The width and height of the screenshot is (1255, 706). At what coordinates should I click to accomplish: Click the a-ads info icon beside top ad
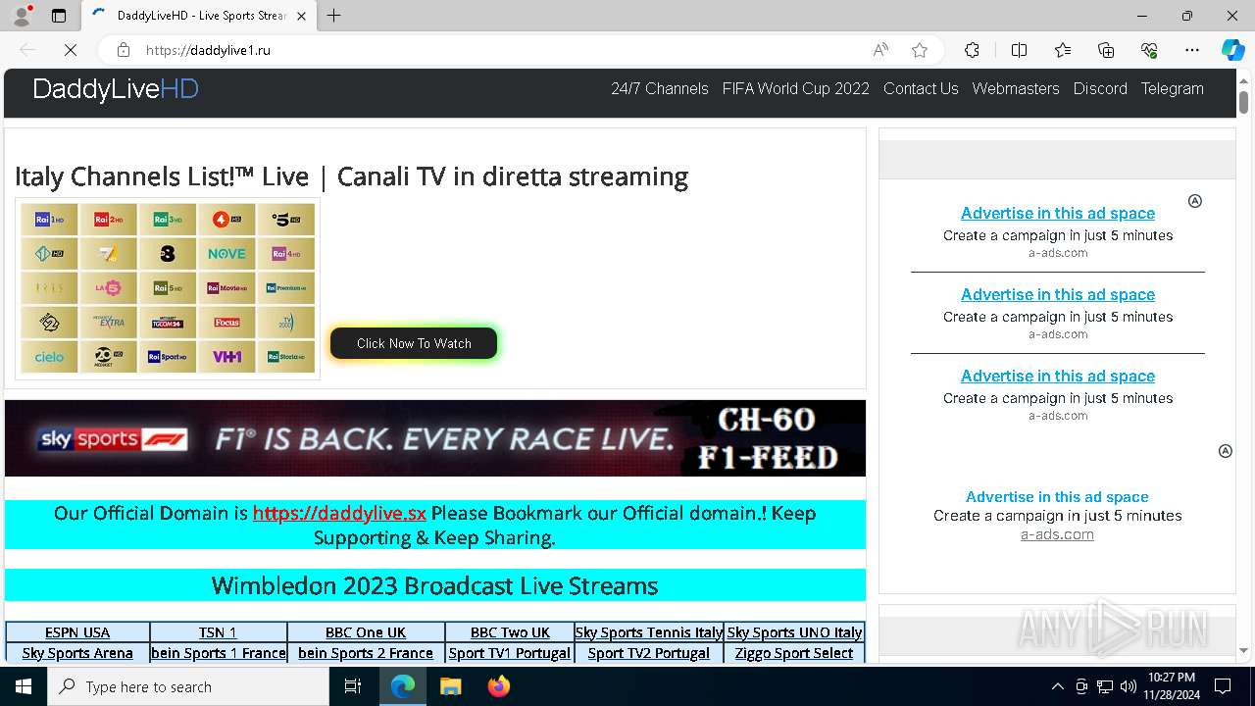click(x=1195, y=201)
